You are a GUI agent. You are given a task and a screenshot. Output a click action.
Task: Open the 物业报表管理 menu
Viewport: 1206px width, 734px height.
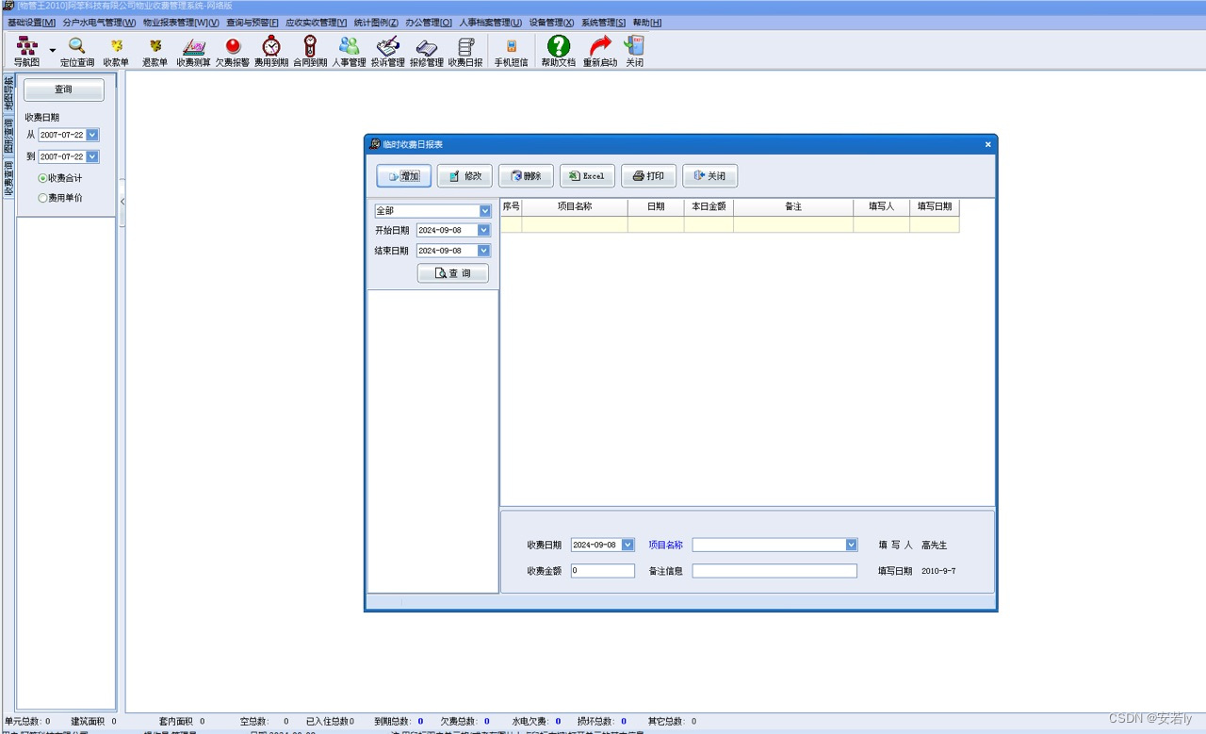click(x=181, y=22)
